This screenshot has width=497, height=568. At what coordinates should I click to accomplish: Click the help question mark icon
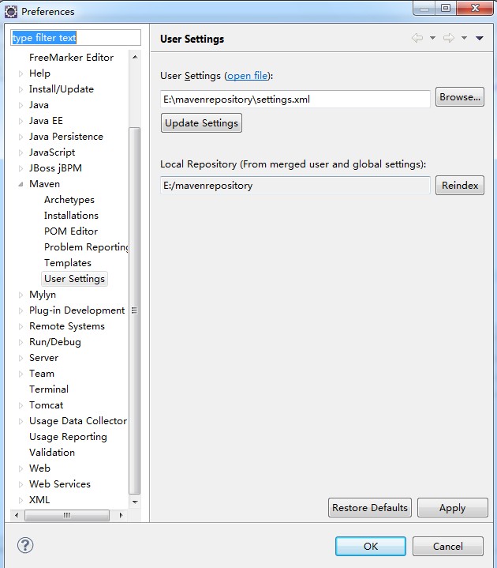(25, 545)
